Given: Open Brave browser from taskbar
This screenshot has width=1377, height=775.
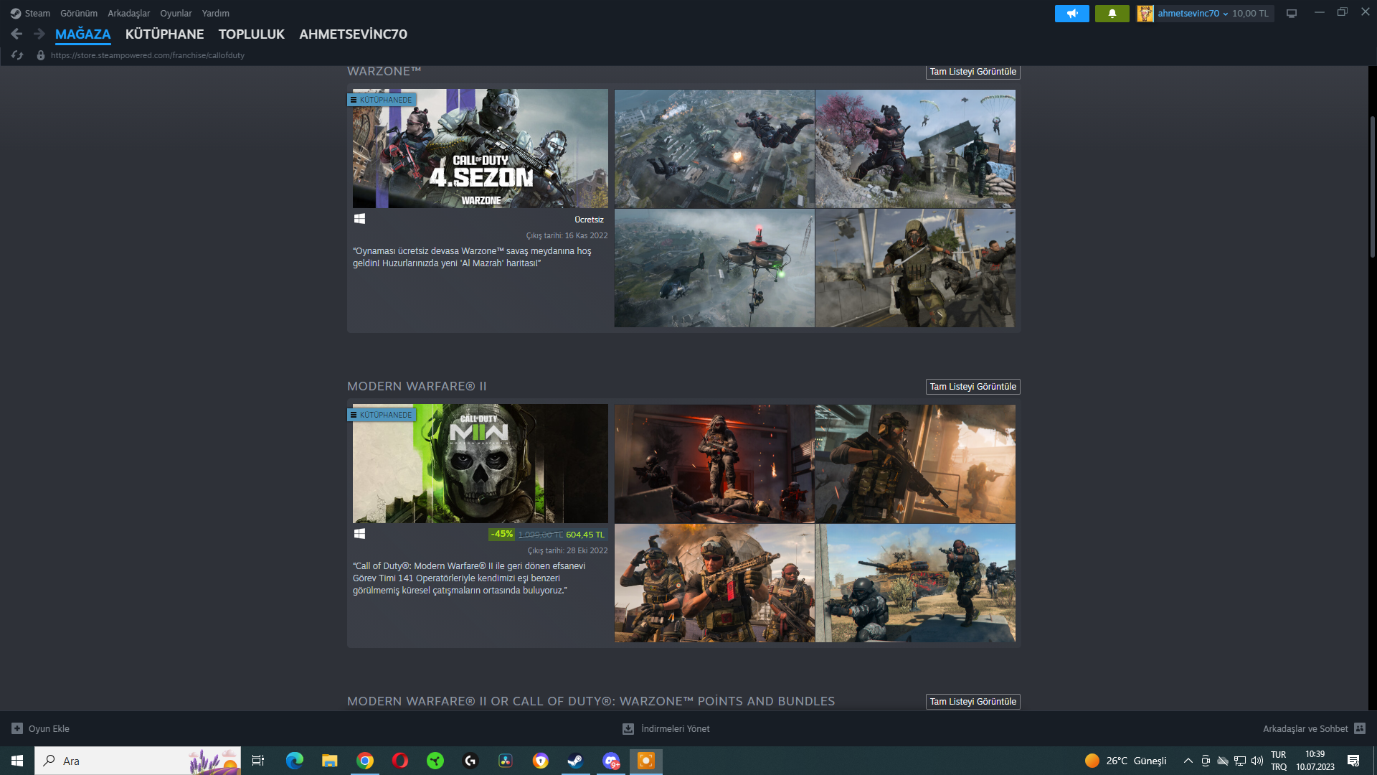Looking at the screenshot, I should point(541,761).
